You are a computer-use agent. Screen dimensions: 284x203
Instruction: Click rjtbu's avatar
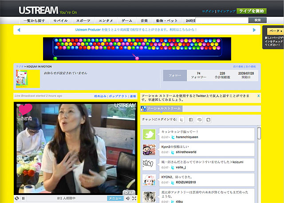(149, 196)
